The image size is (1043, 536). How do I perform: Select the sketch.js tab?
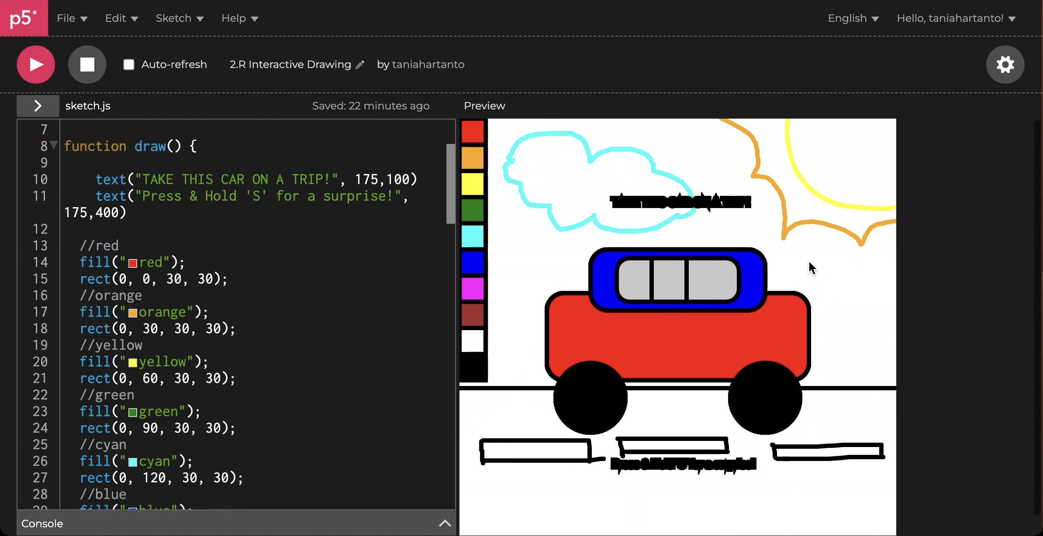[87, 105]
